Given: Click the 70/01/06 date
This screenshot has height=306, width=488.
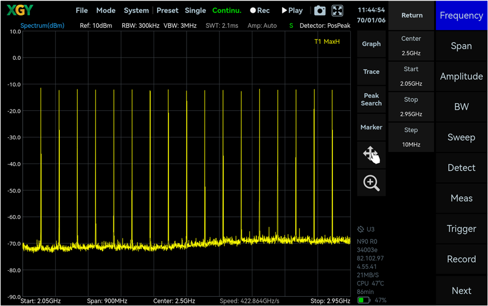Looking at the screenshot, I should pyautogui.click(x=371, y=20).
